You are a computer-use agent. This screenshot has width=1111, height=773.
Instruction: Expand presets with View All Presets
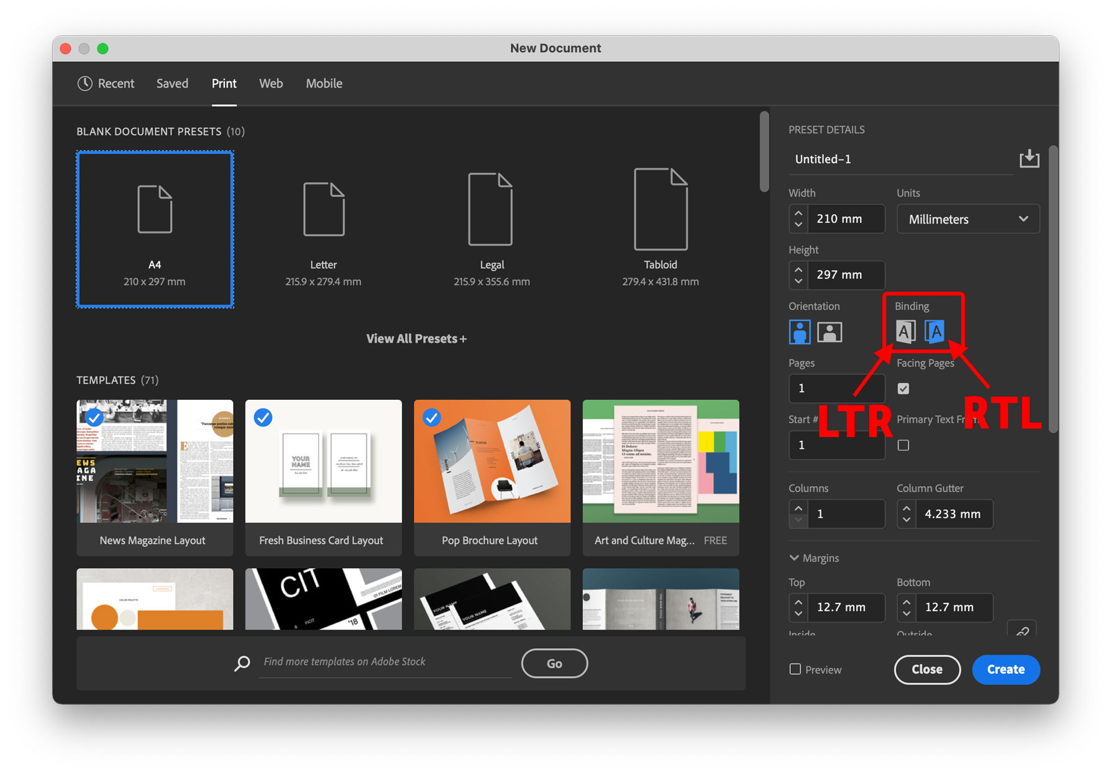click(x=416, y=338)
